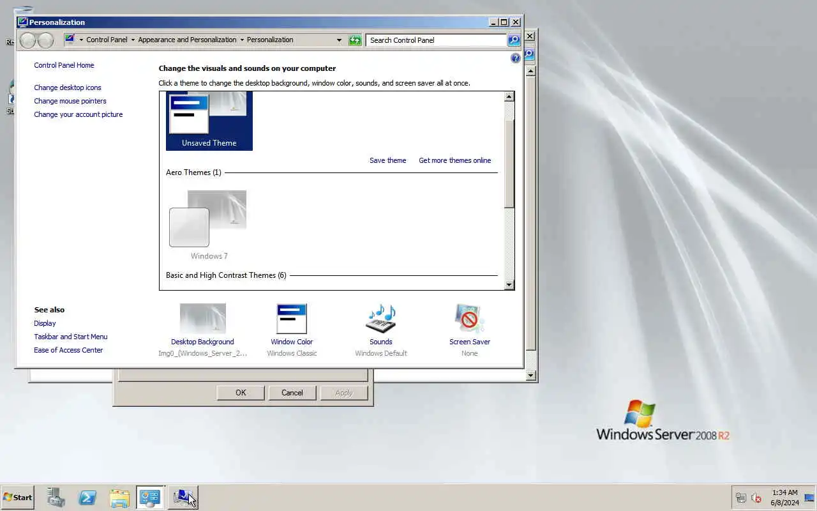
Task: Switch to Personalization taskbar button
Action: pos(183,497)
